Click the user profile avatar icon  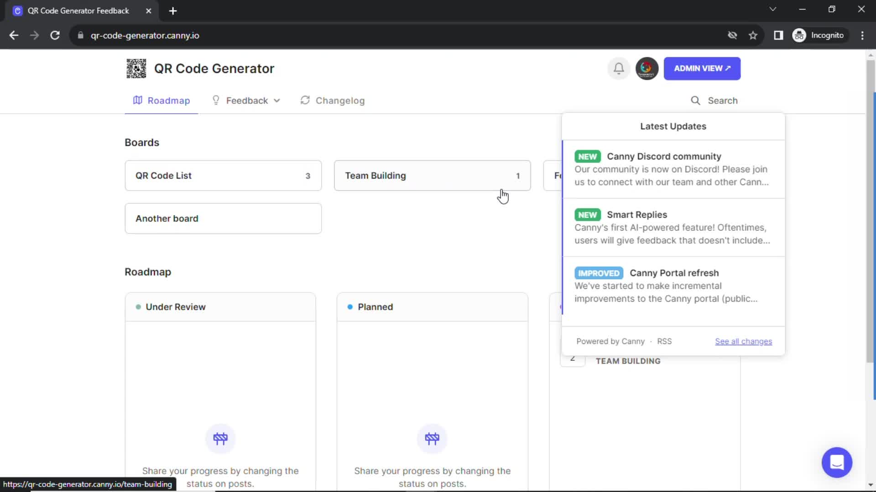tap(646, 68)
